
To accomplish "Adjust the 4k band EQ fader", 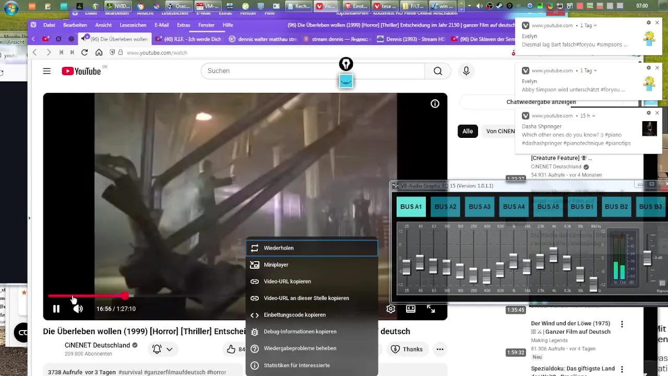I will click(x=553, y=254).
